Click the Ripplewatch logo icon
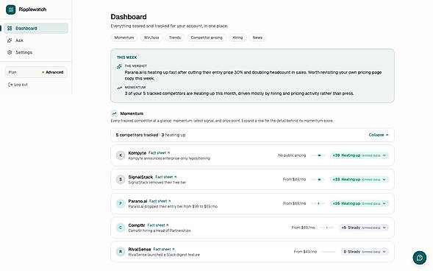This screenshot has width=433, height=271. (x=11, y=10)
